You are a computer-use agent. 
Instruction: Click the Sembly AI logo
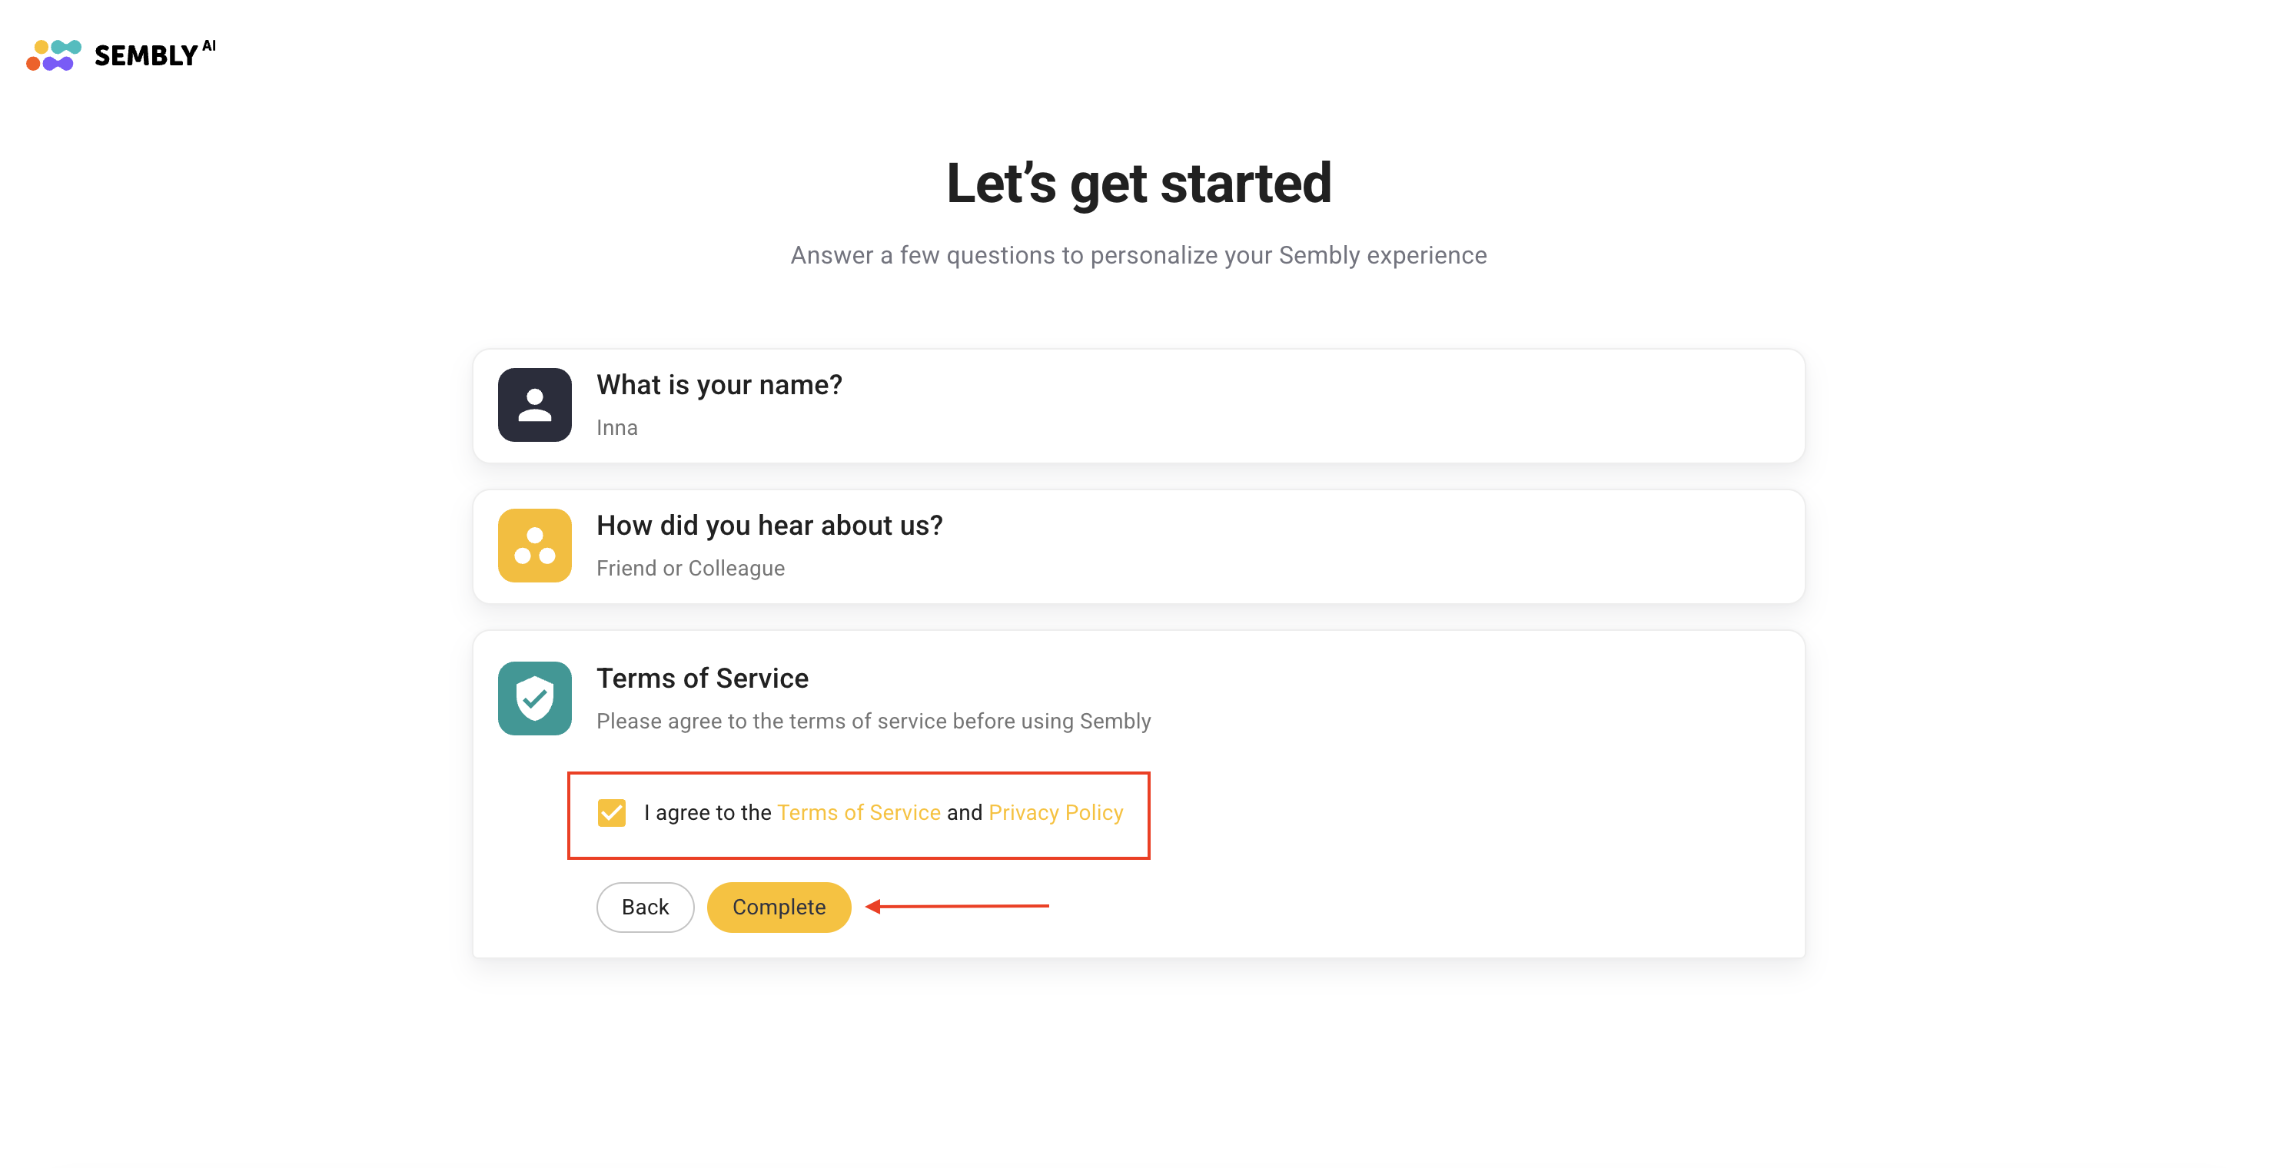[x=121, y=55]
